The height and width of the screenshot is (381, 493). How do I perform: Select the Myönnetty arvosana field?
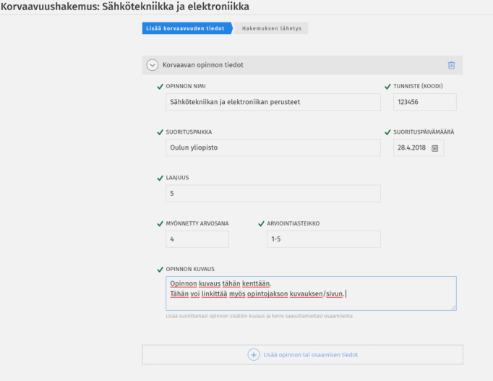[x=197, y=239]
